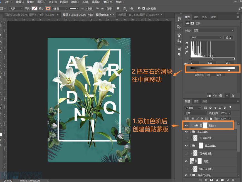
Task: Click the 自动 button in the Levels panel
Action: coord(228,37)
